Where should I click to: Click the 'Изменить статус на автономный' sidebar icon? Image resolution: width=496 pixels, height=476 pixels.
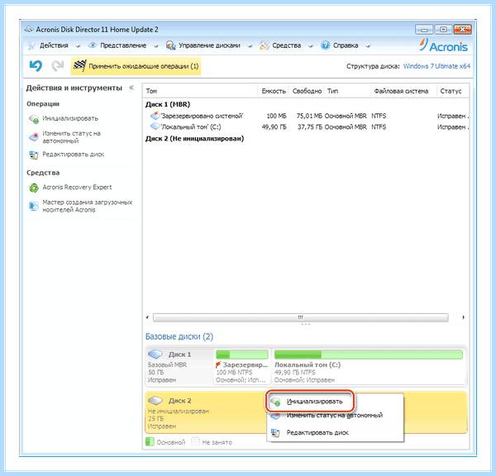tap(34, 137)
